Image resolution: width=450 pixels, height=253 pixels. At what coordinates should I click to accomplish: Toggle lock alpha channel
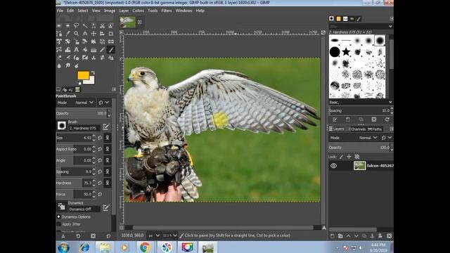coord(357,157)
